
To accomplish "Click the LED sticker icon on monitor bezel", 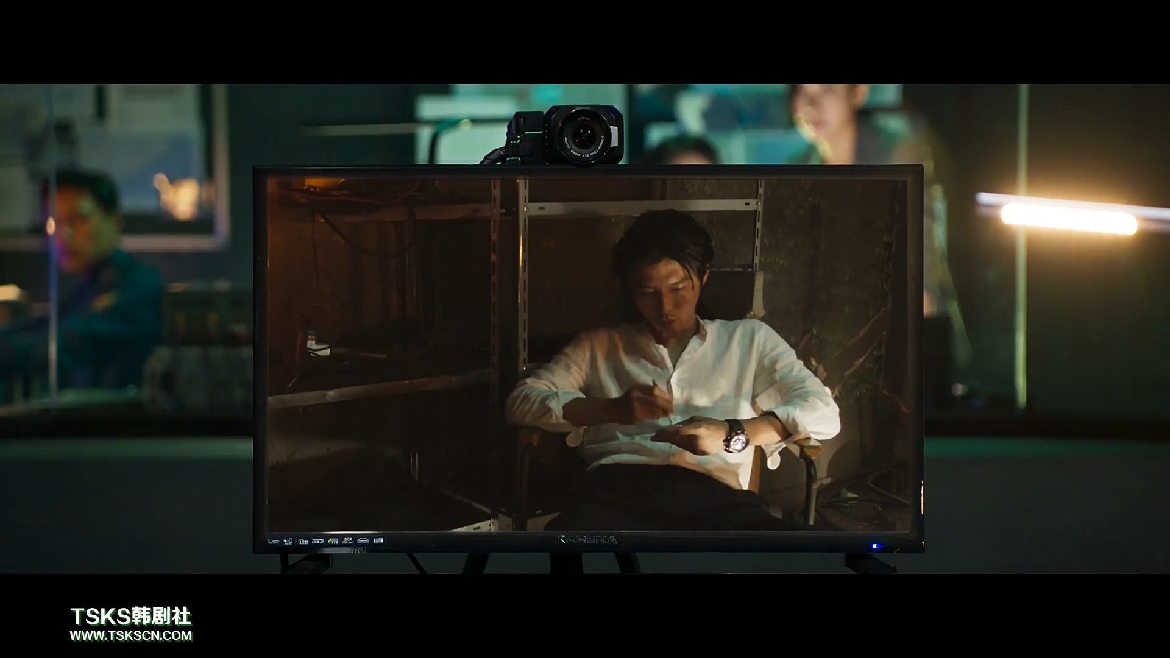I will tap(303, 541).
